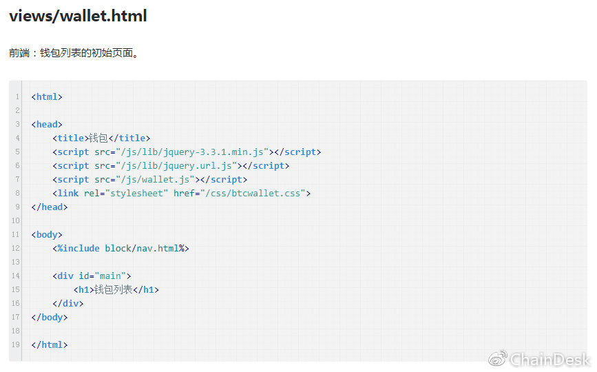Click the jquery.url.js script path
The width and height of the screenshot is (597, 372).
coord(176,166)
